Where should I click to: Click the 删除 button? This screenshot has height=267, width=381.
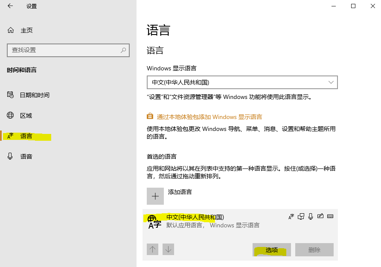(x=314, y=250)
